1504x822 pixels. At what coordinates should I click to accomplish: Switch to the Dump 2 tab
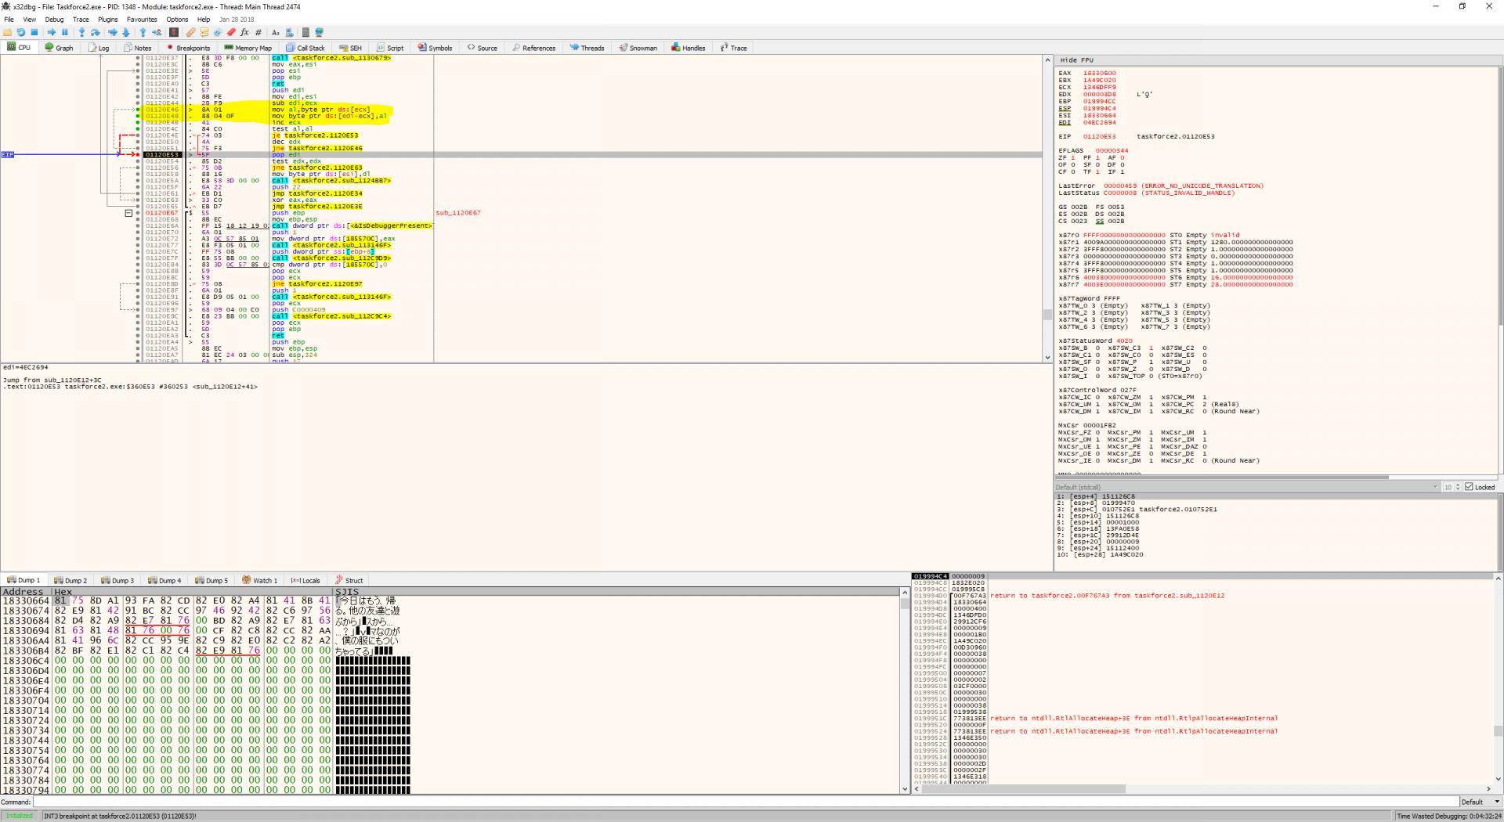tap(70, 581)
